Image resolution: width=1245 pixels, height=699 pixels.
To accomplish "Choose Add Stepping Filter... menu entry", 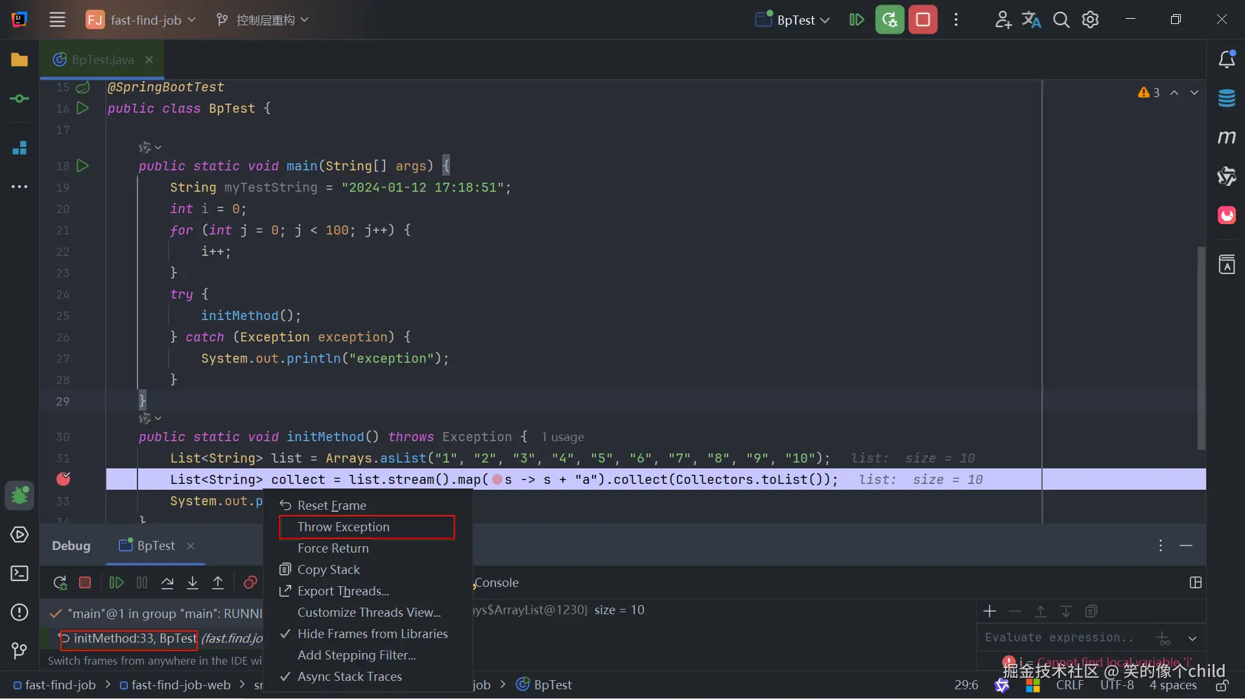I will (x=368, y=655).
